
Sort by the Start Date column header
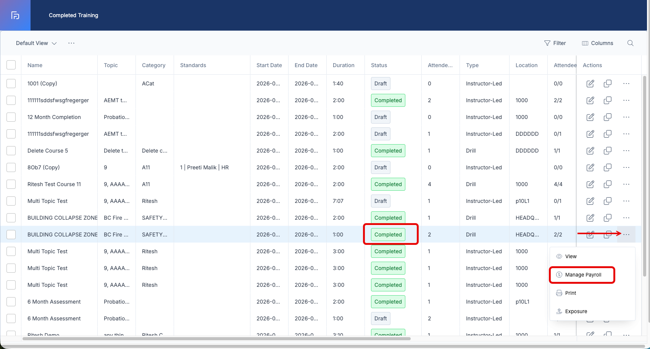[x=269, y=65]
